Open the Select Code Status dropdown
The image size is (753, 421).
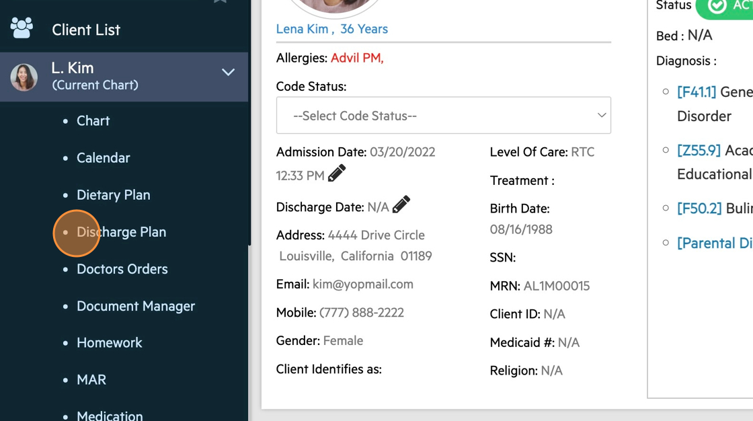[443, 116]
